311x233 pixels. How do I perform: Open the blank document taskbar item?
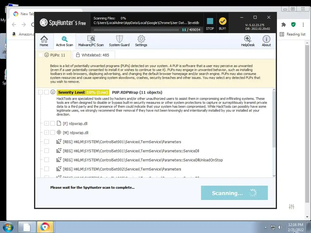coord(27,227)
